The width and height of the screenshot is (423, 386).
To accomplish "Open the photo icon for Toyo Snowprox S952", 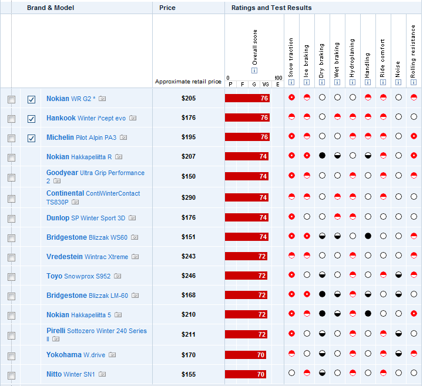I will (x=117, y=276).
